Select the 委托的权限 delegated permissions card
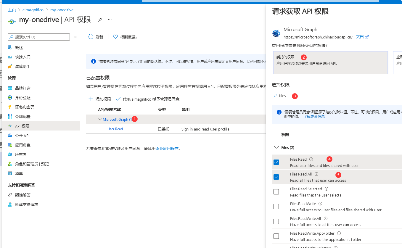Image resolution: width=402 pixels, height=248 pixels. click(330, 62)
